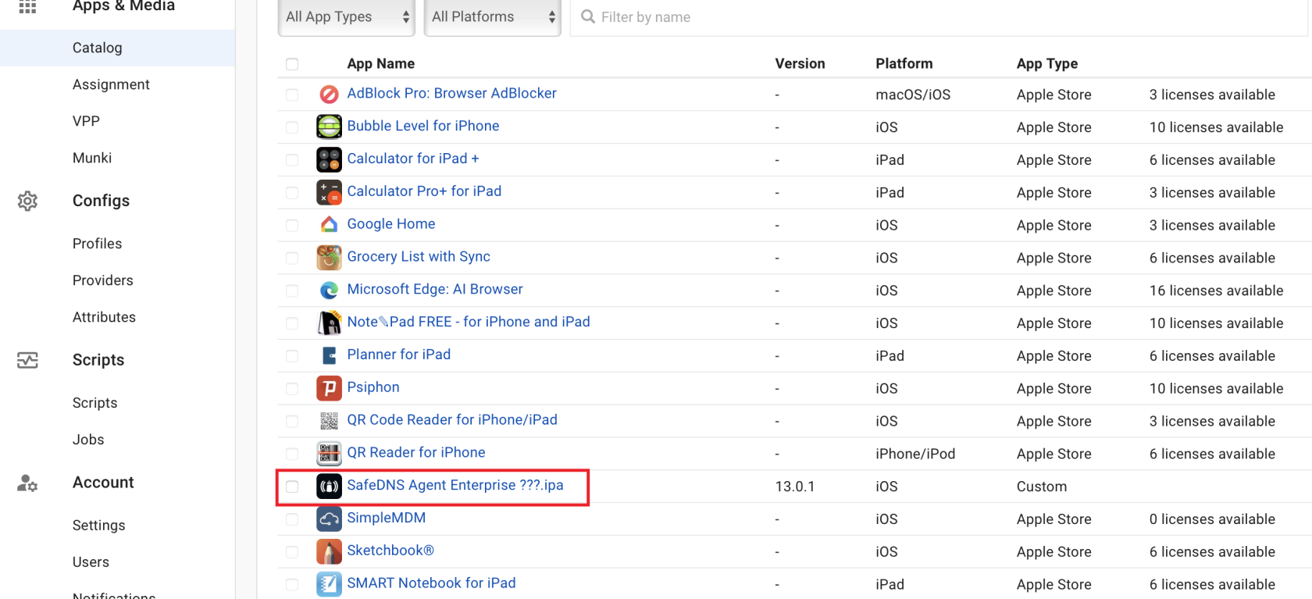The width and height of the screenshot is (1312, 599).
Task: Click 'iPhone/iPod' platform cell
Action: (x=915, y=454)
